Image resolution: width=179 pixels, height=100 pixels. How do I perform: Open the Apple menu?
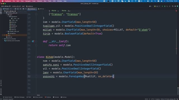[x=3, y=1]
